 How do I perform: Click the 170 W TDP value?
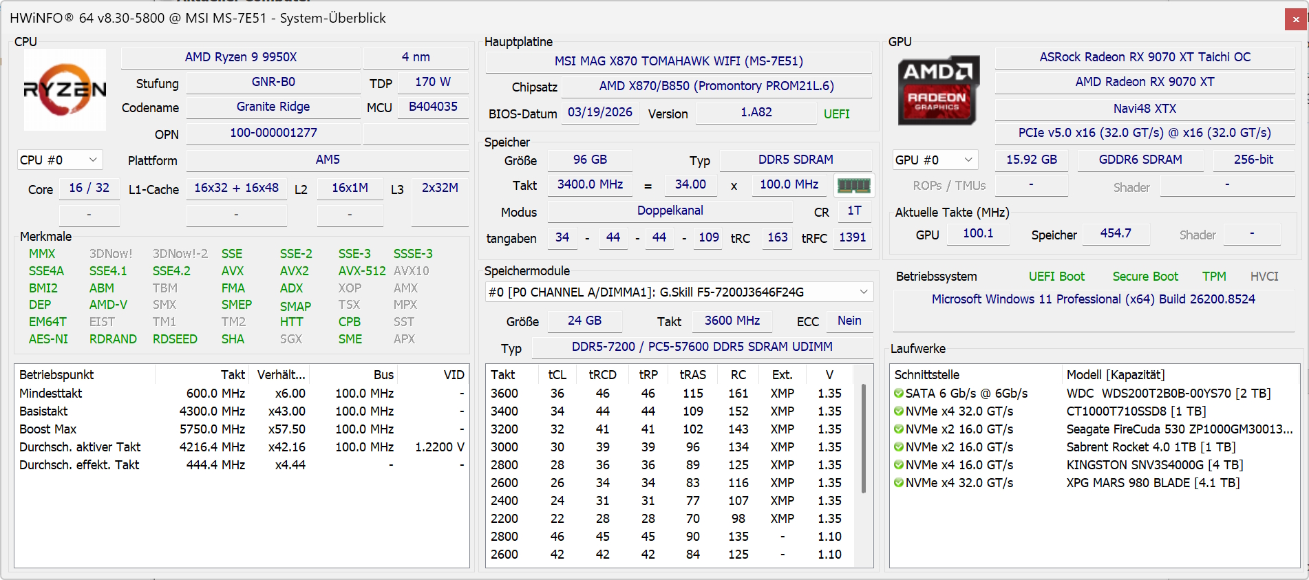pos(433,82)
